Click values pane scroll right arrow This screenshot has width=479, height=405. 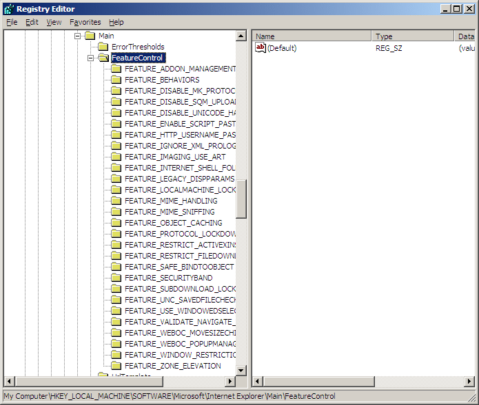(x=470, y=381)
